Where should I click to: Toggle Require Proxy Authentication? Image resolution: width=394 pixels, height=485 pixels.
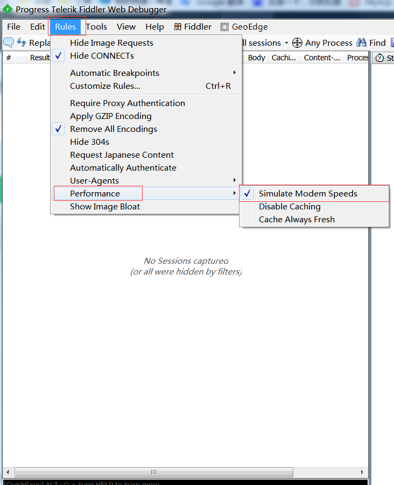coord(146,103)
